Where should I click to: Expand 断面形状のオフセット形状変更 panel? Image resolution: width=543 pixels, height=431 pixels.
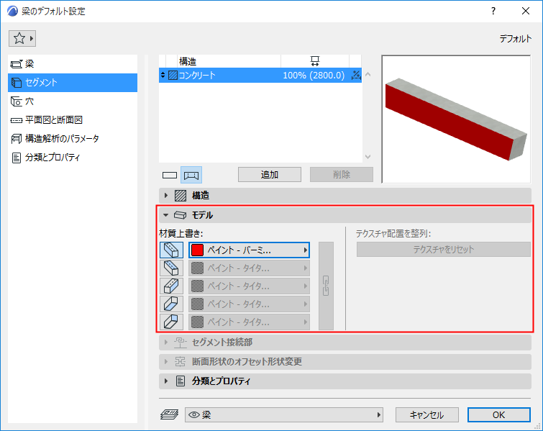tap(345, 362)
